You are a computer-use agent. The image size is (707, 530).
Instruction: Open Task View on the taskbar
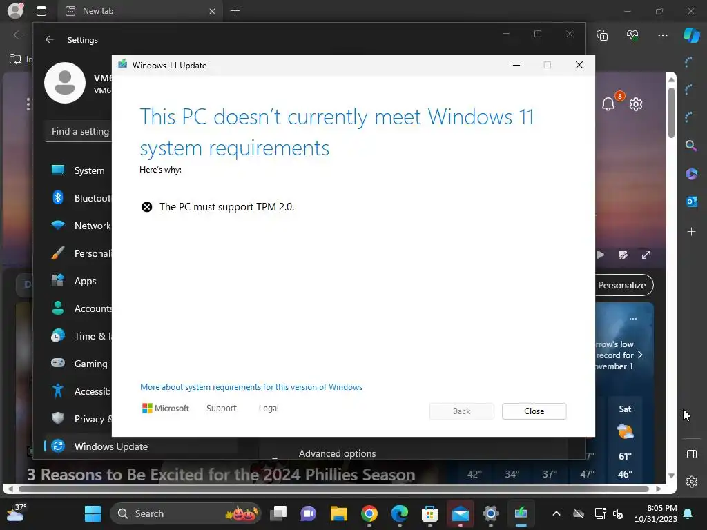(x=278, y=513)
